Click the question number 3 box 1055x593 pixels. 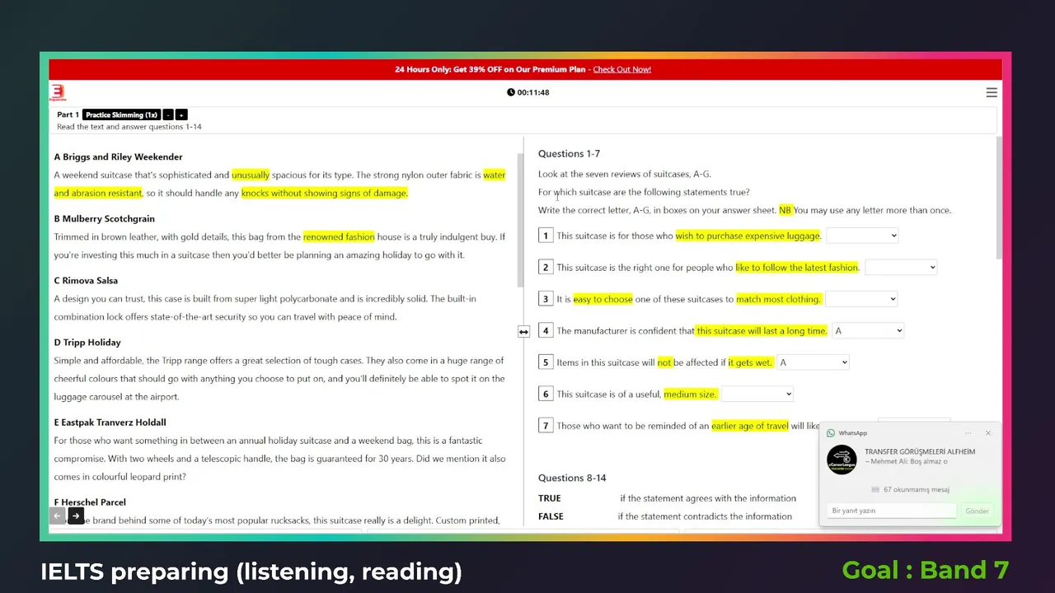tap(545, 299)
